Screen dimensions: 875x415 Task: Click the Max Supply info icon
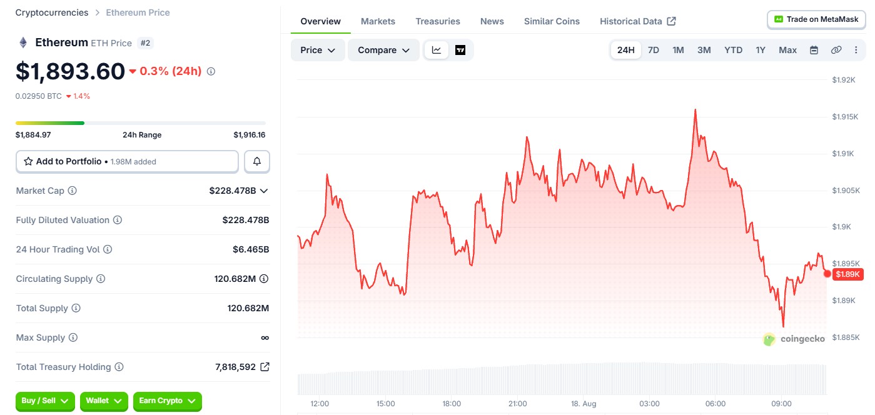tap(73, 337)
